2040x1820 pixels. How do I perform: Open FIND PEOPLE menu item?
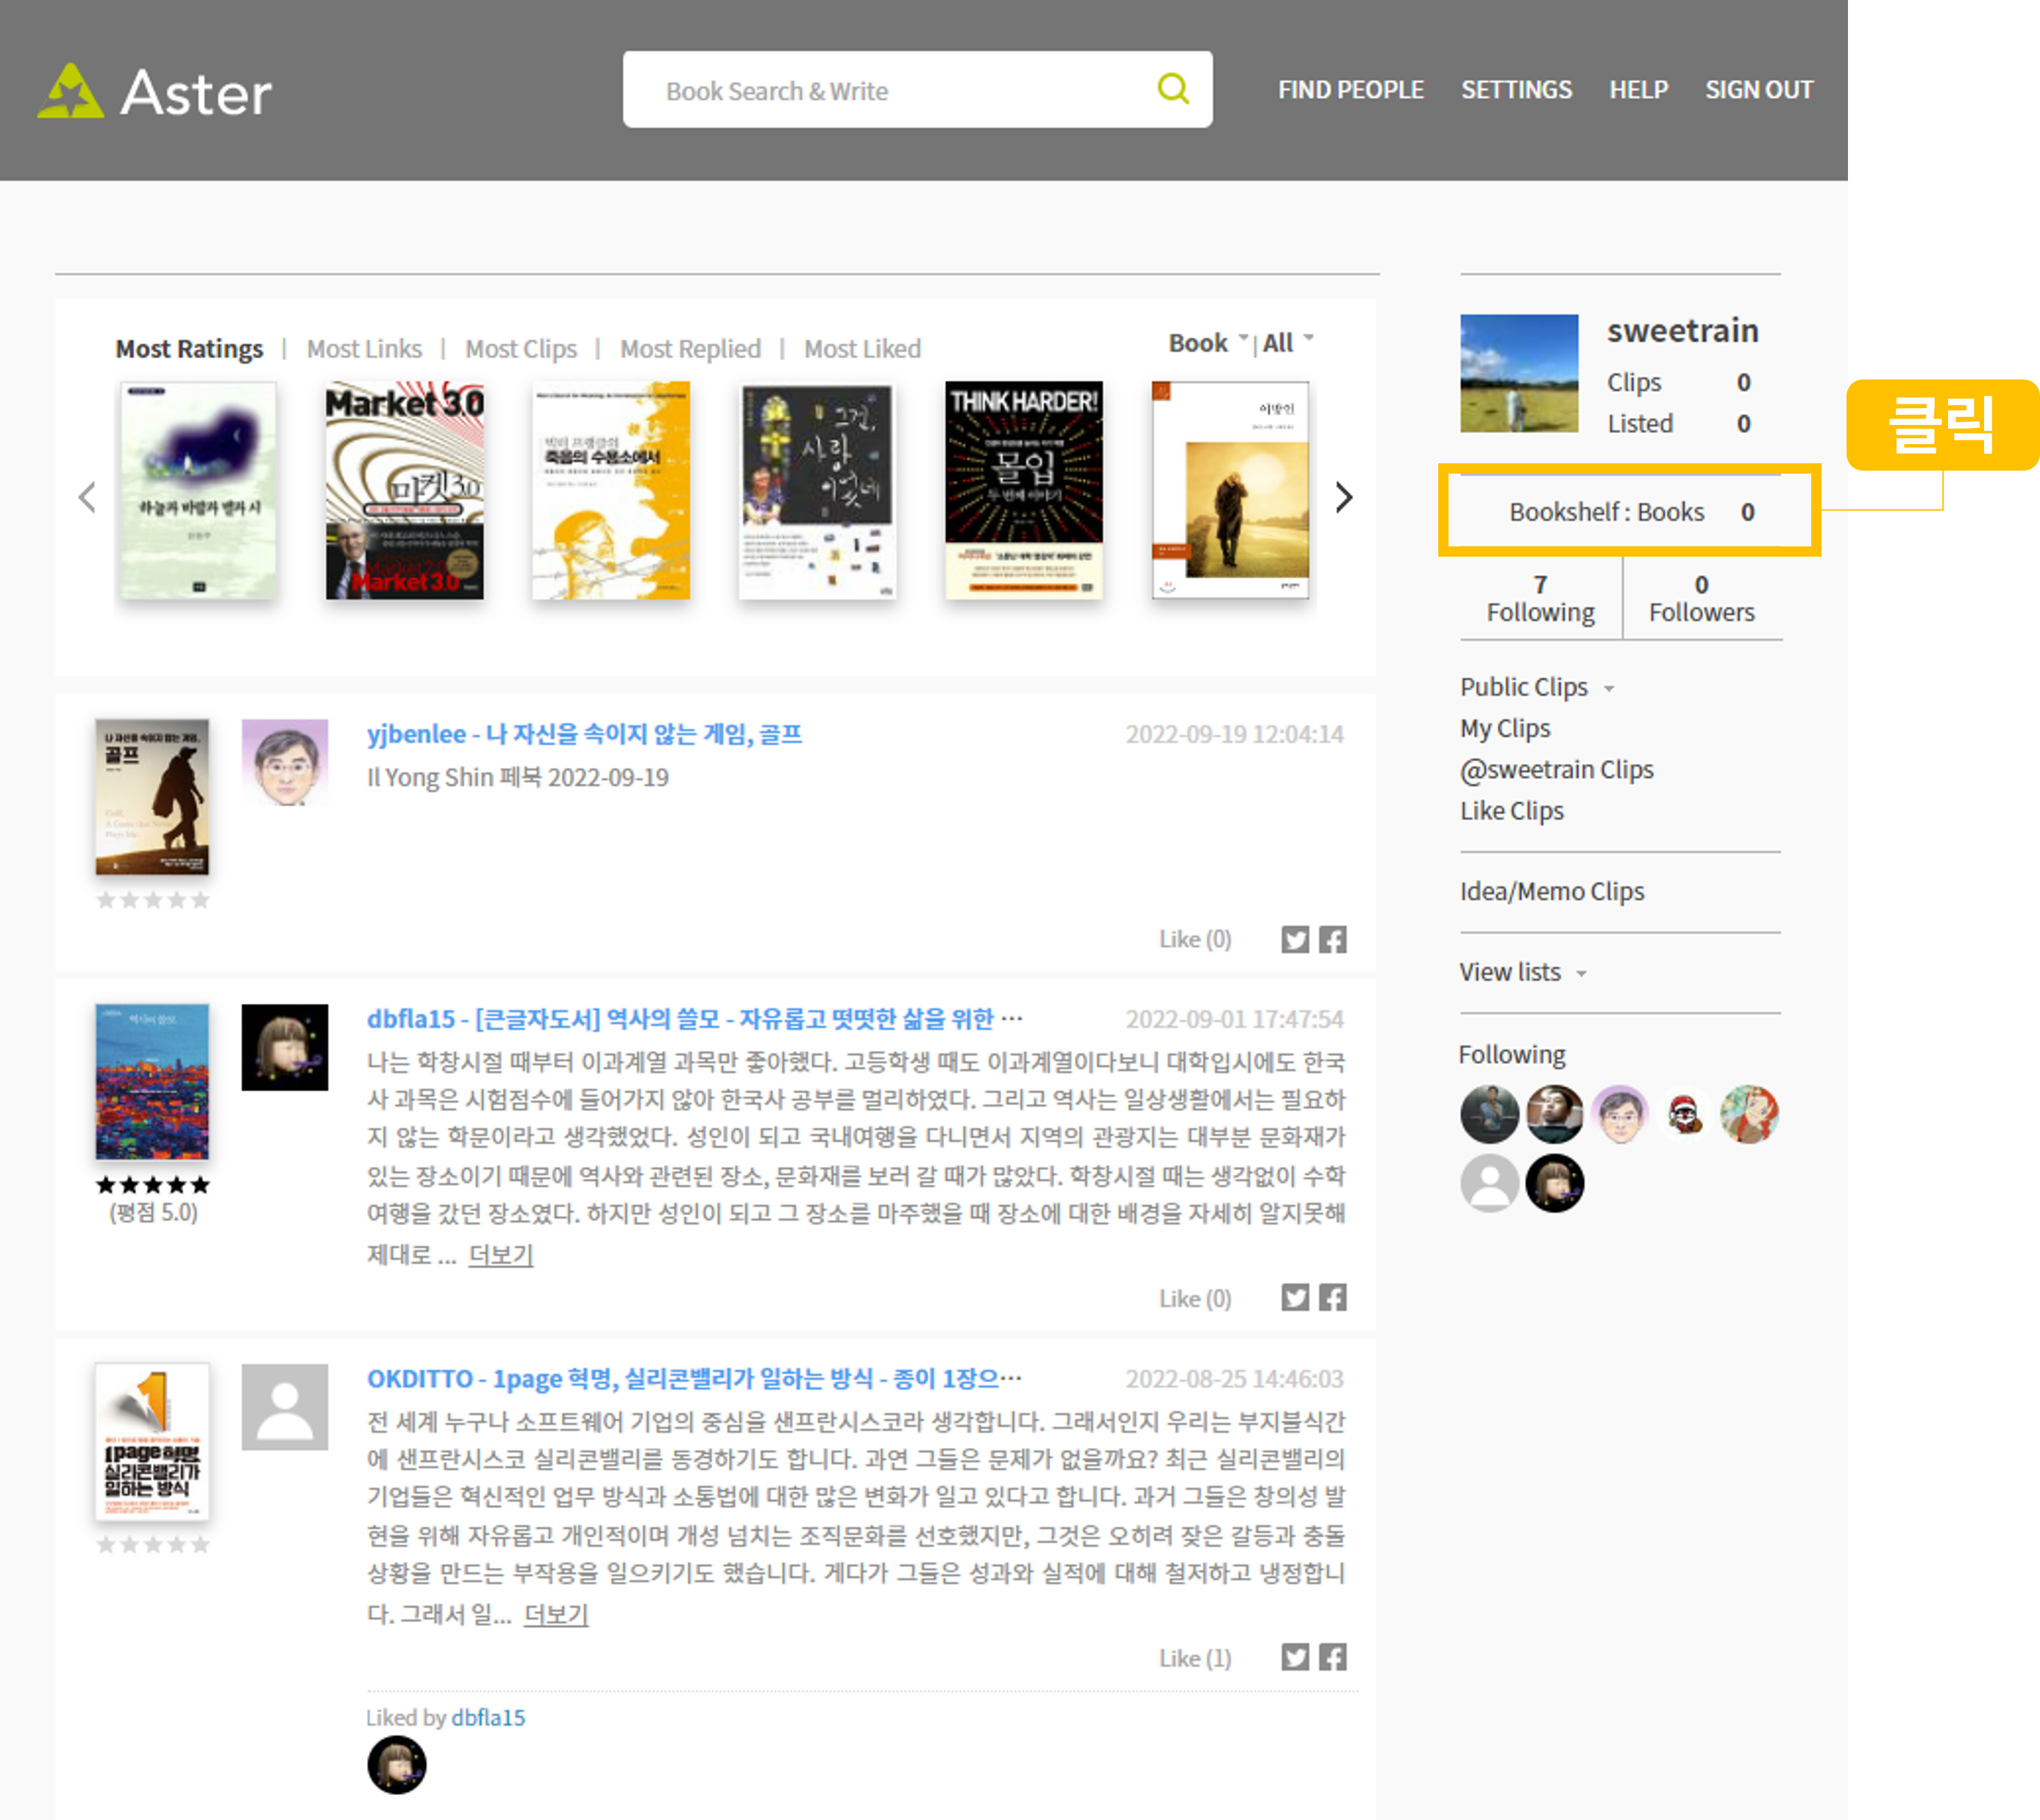click(1350, 90)
